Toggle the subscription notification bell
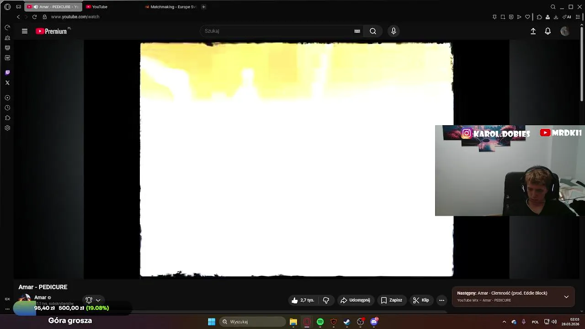585x329 pixels. (89, 300)
